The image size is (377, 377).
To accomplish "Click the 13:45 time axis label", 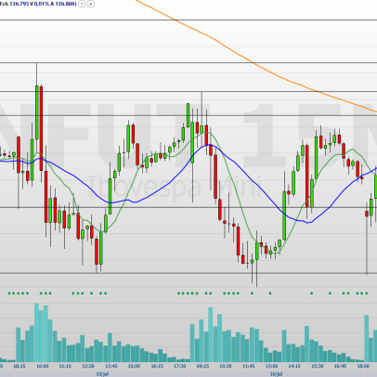I will (111, 366).
